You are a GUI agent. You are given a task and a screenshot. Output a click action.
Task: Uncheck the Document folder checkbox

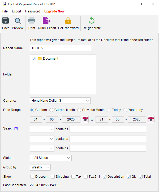(x=34, y=59)
